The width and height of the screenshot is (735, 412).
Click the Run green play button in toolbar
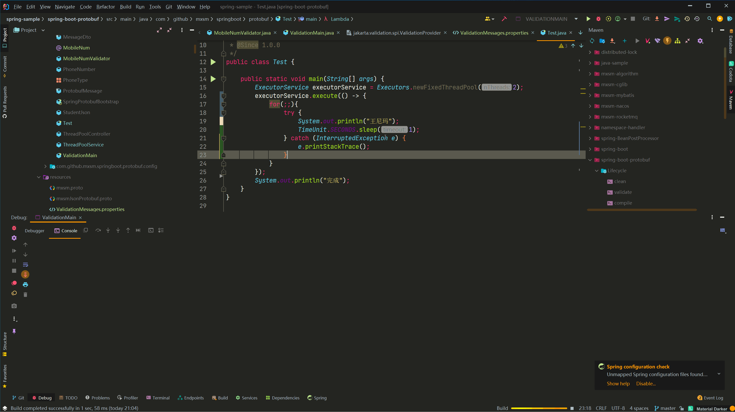pos(588,19)
